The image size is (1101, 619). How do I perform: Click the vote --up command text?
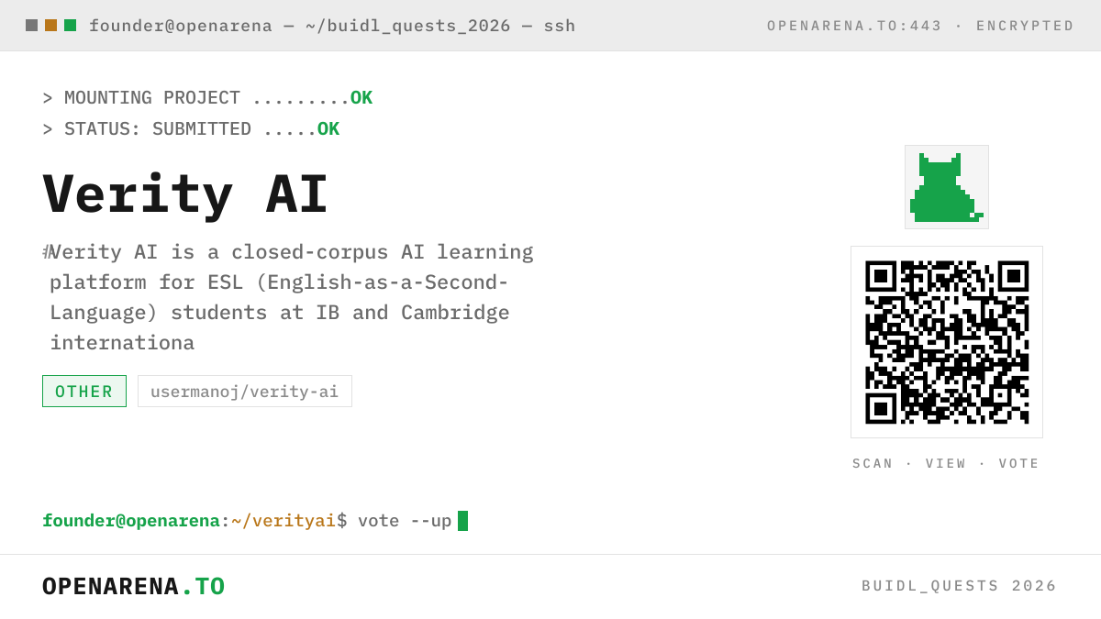pos(405,521)
